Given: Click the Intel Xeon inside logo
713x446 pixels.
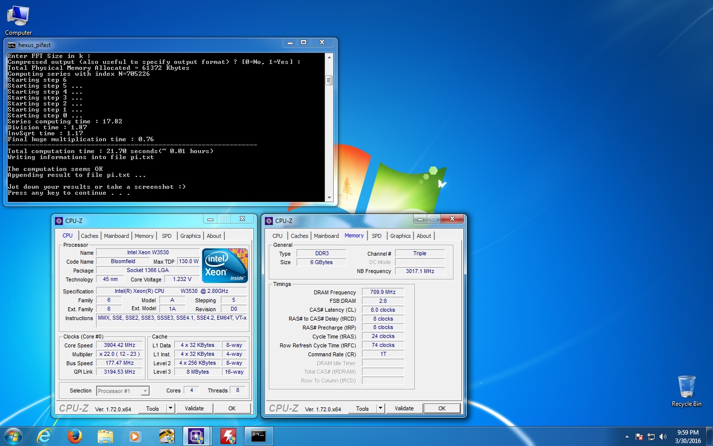Looking at the screenshot, I should (225, 265).
